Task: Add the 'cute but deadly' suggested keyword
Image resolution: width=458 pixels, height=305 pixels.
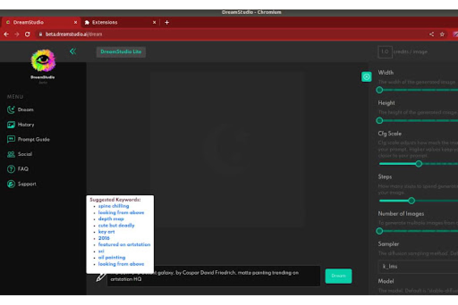Action: pos(116,225)
